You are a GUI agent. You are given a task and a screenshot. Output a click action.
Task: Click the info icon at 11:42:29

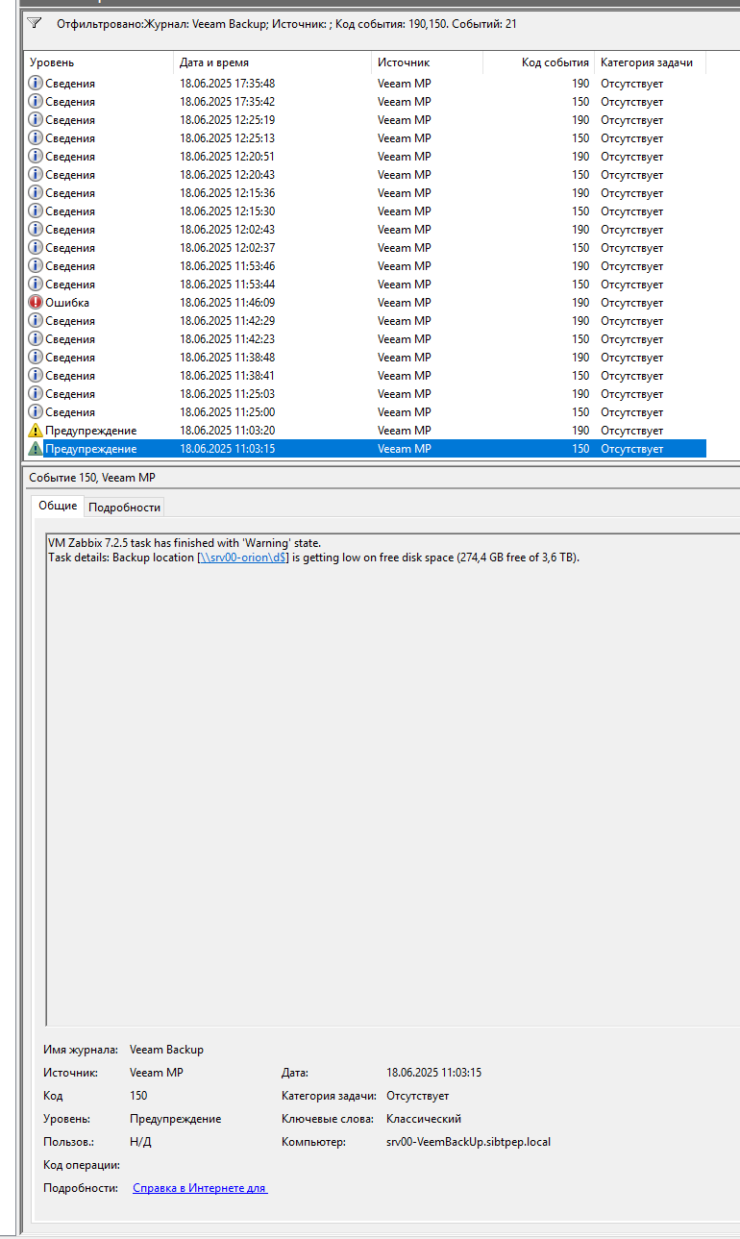click(x=36, y=321)
